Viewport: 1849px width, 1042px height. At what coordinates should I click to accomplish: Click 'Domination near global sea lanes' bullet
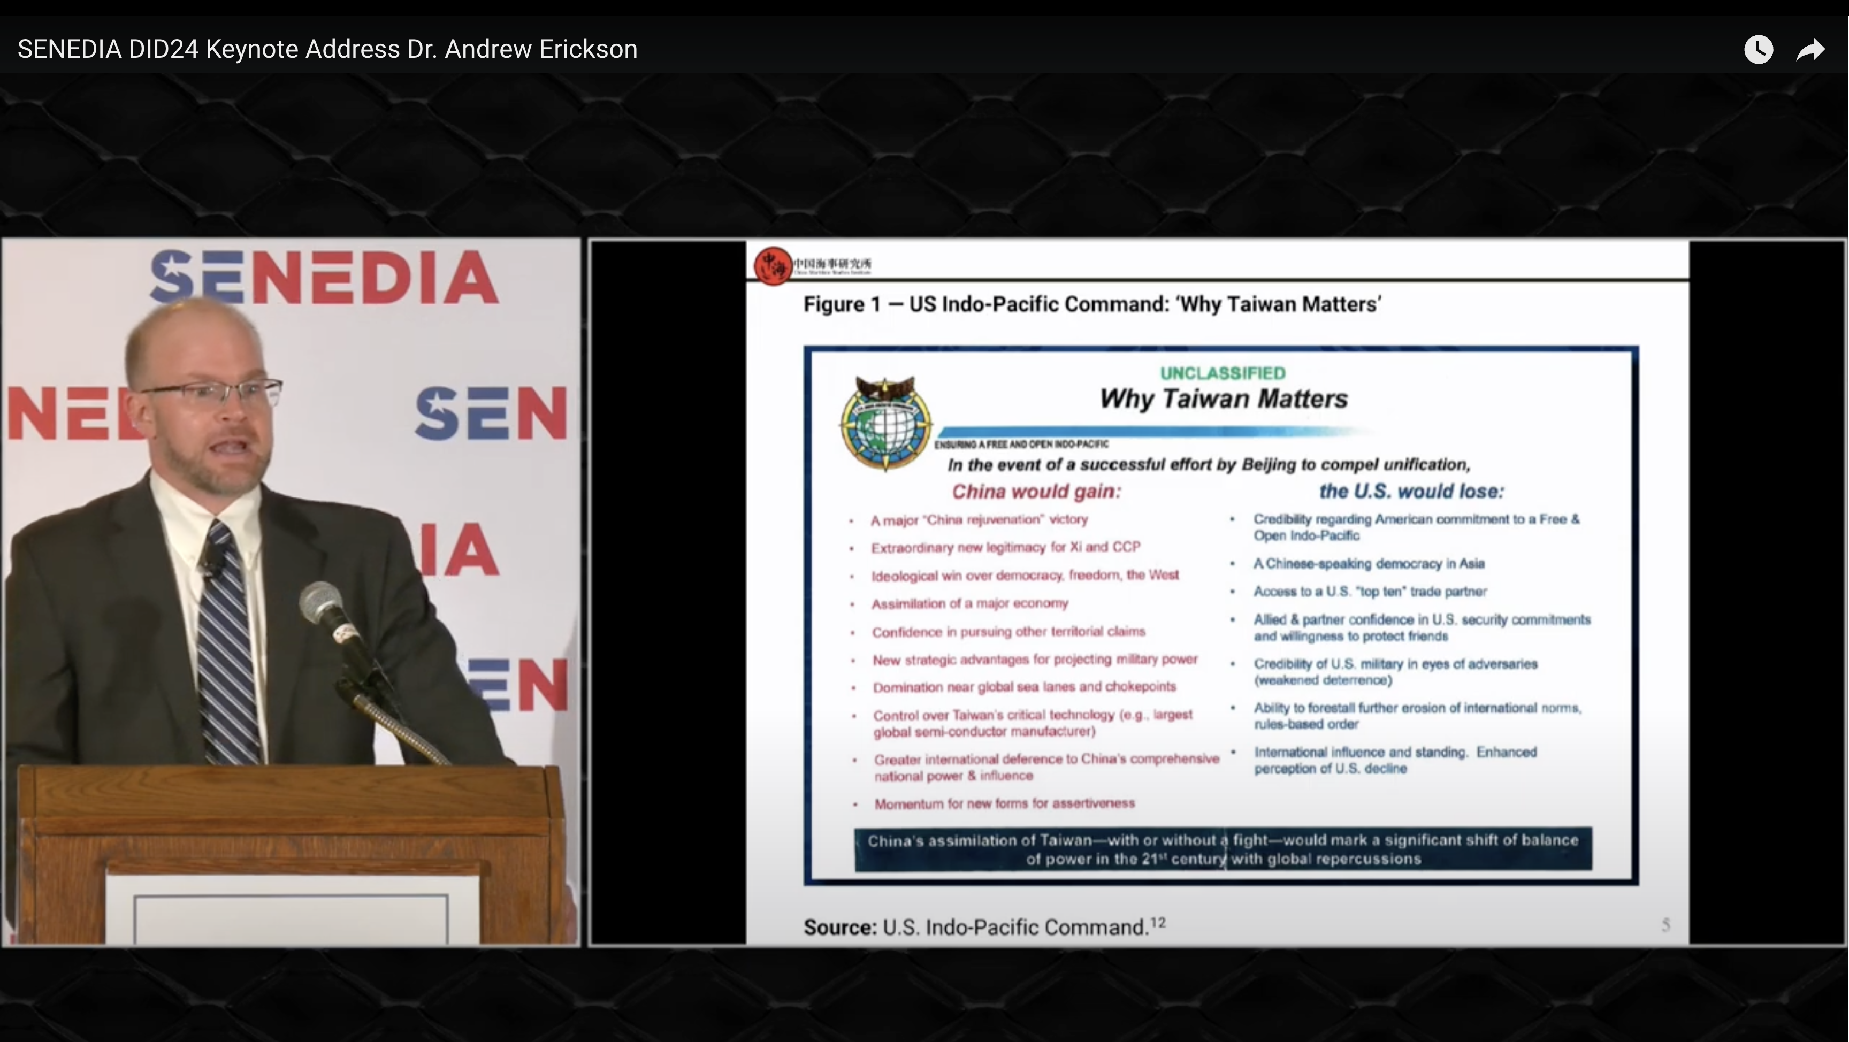pos(1024,687)
